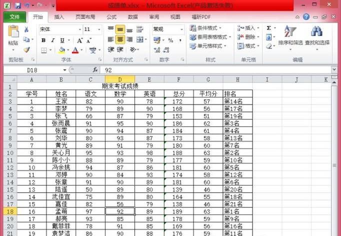Toggle middle vertical alignment
This screenshot has height=236, width=341.
pyautogui.click(x=120, y=29)
